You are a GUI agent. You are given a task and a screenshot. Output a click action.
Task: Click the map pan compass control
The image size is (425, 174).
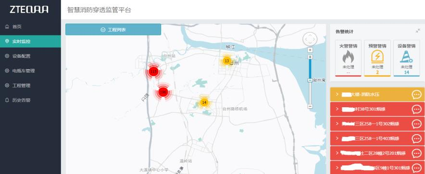[x=310, y=39]
